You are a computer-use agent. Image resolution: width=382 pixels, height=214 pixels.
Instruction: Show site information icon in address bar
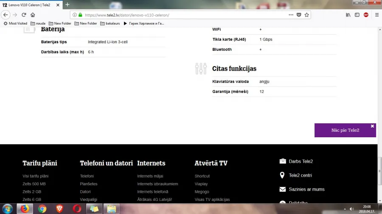tap(75, 15)
